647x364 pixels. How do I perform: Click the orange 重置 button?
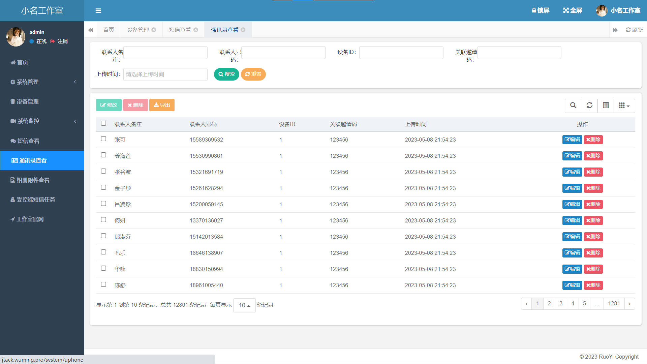tap(253, 74)
